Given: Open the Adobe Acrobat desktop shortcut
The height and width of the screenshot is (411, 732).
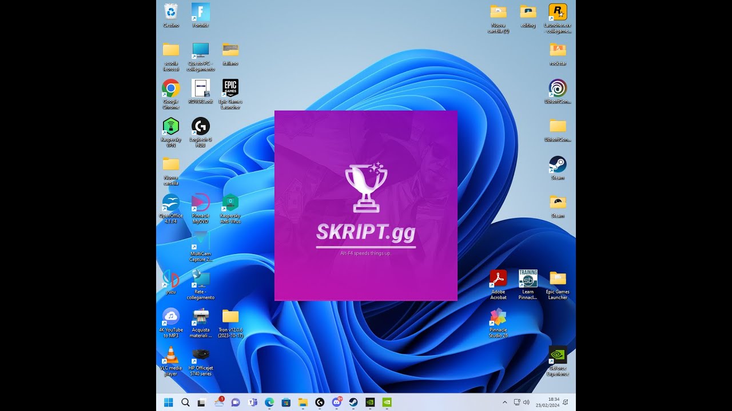Looking at the screenshot, I should (499, 285).
